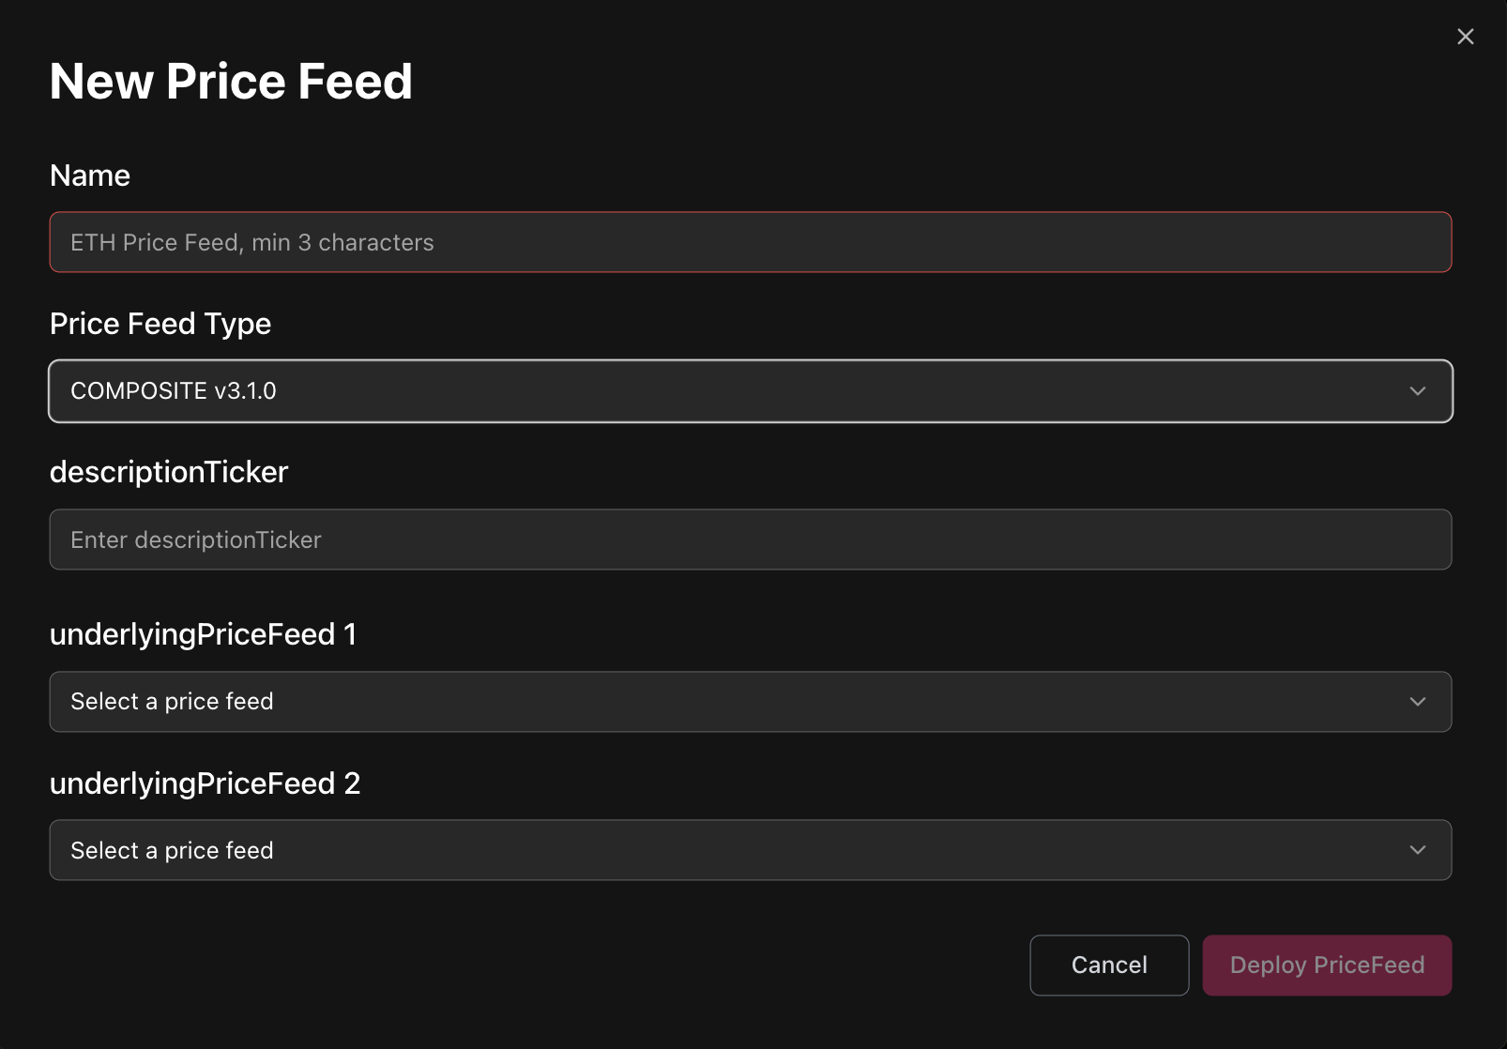This screenshot has height=1049, width=1507.
Task: Click the underlyingPriceFeed 1 chevron arrow
Action: click(1417, 702)
